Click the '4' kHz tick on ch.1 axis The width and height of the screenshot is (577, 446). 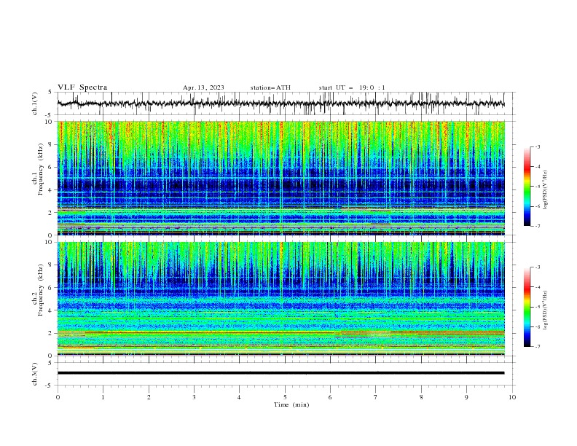coord(51,190)
